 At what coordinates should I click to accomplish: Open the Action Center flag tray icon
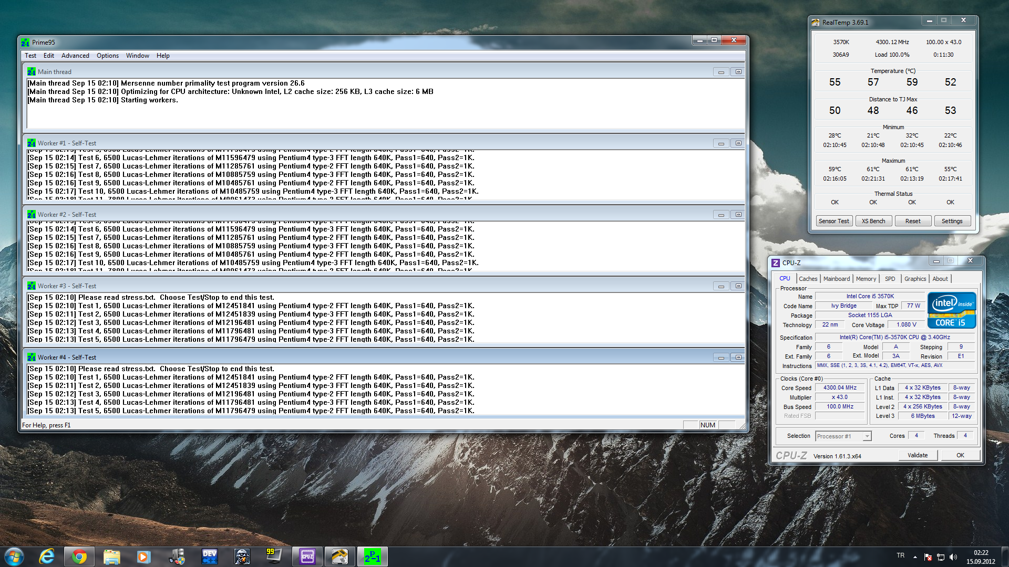tap(928, 557)
